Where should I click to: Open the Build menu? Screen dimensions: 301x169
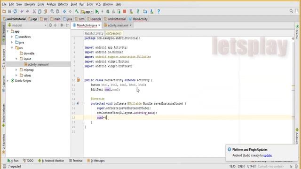point(74,4)
